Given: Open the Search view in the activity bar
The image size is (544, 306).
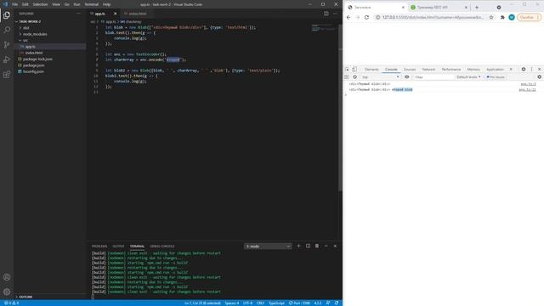Looking at the screenshot, I should (x=7, y=30).
